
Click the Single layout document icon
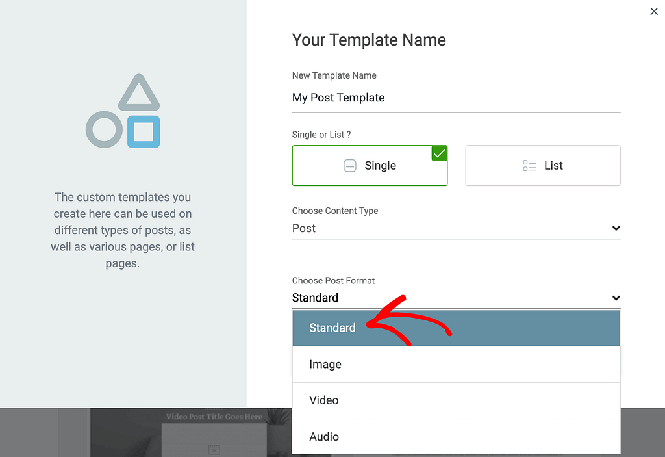pyautogui.click(x=349, y=166)
